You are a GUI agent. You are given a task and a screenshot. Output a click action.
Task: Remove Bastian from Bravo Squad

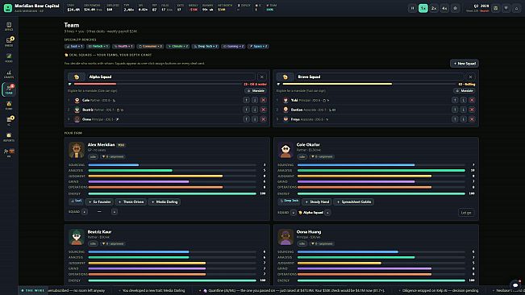[x=472, y=110]
